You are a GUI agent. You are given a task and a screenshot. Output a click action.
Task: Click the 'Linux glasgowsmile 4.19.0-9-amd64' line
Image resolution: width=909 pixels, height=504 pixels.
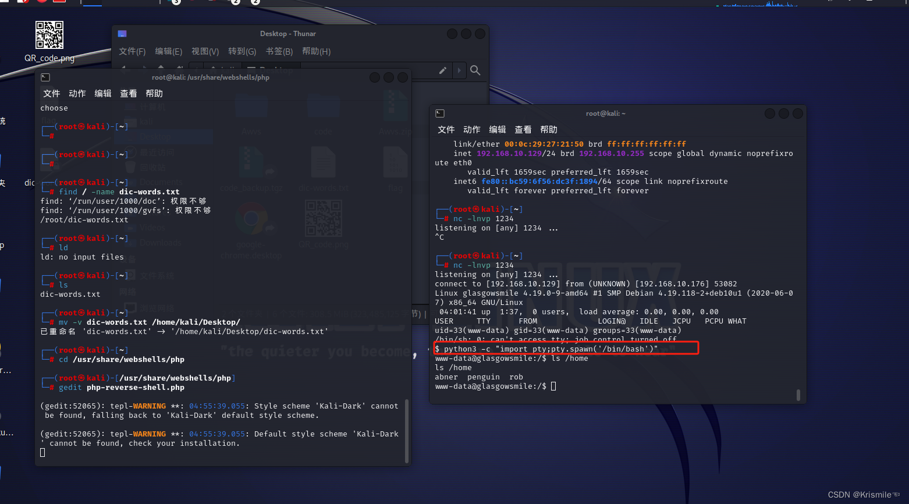tap(614, 298)
